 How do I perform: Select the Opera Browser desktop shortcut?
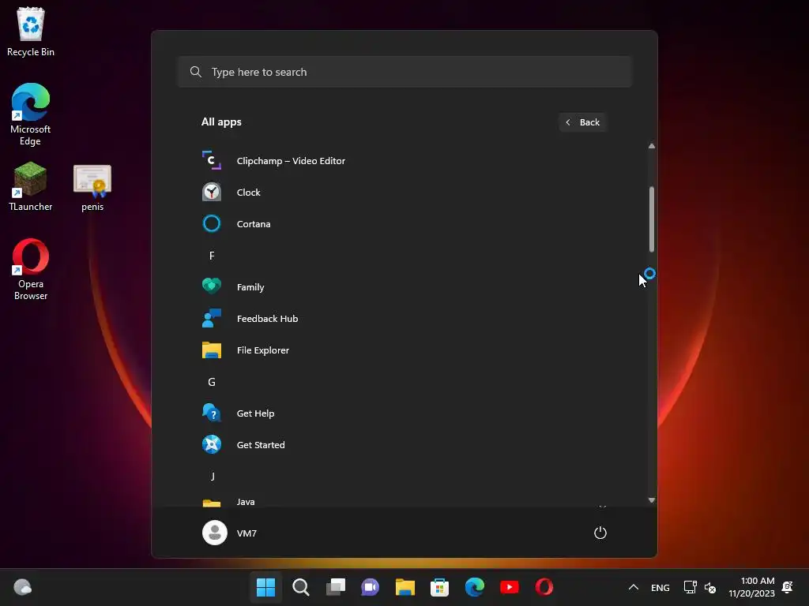(31, 269)
